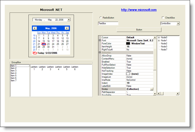Image resolution: width=195 pixels, height=132 pixels.
Task: Pick Saturday May 27 in calendar
Action: pos(67,44)
